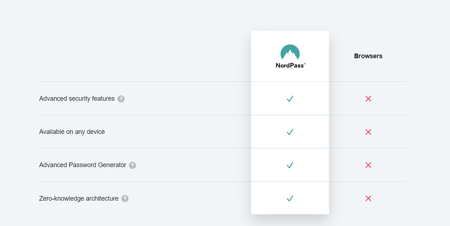Click the Browsers column header
Image resolution: width=450 pixels, height=226 pixels.
tap(368, 56)
